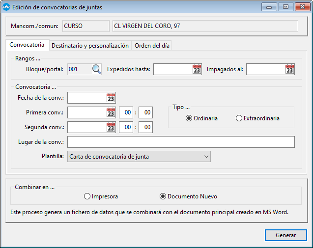Open the Bloque/portal search magnifier

[x=96, y=69]
